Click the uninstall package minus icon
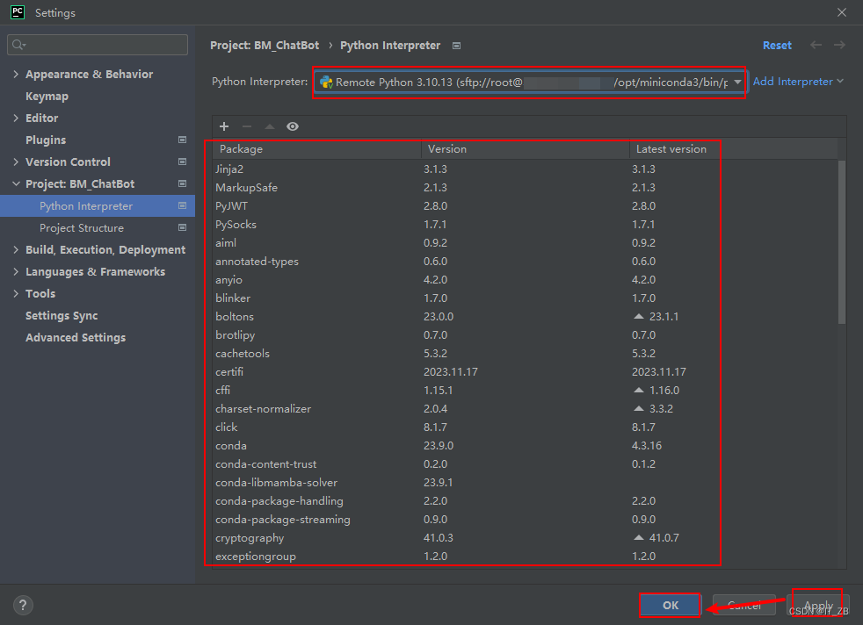The image size is (863, 625). 247,126
